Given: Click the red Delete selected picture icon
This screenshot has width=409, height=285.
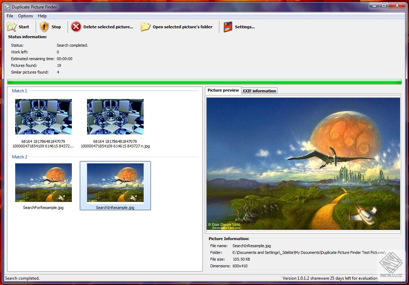Looking at the screenshot, I should [x=76, y=27].
